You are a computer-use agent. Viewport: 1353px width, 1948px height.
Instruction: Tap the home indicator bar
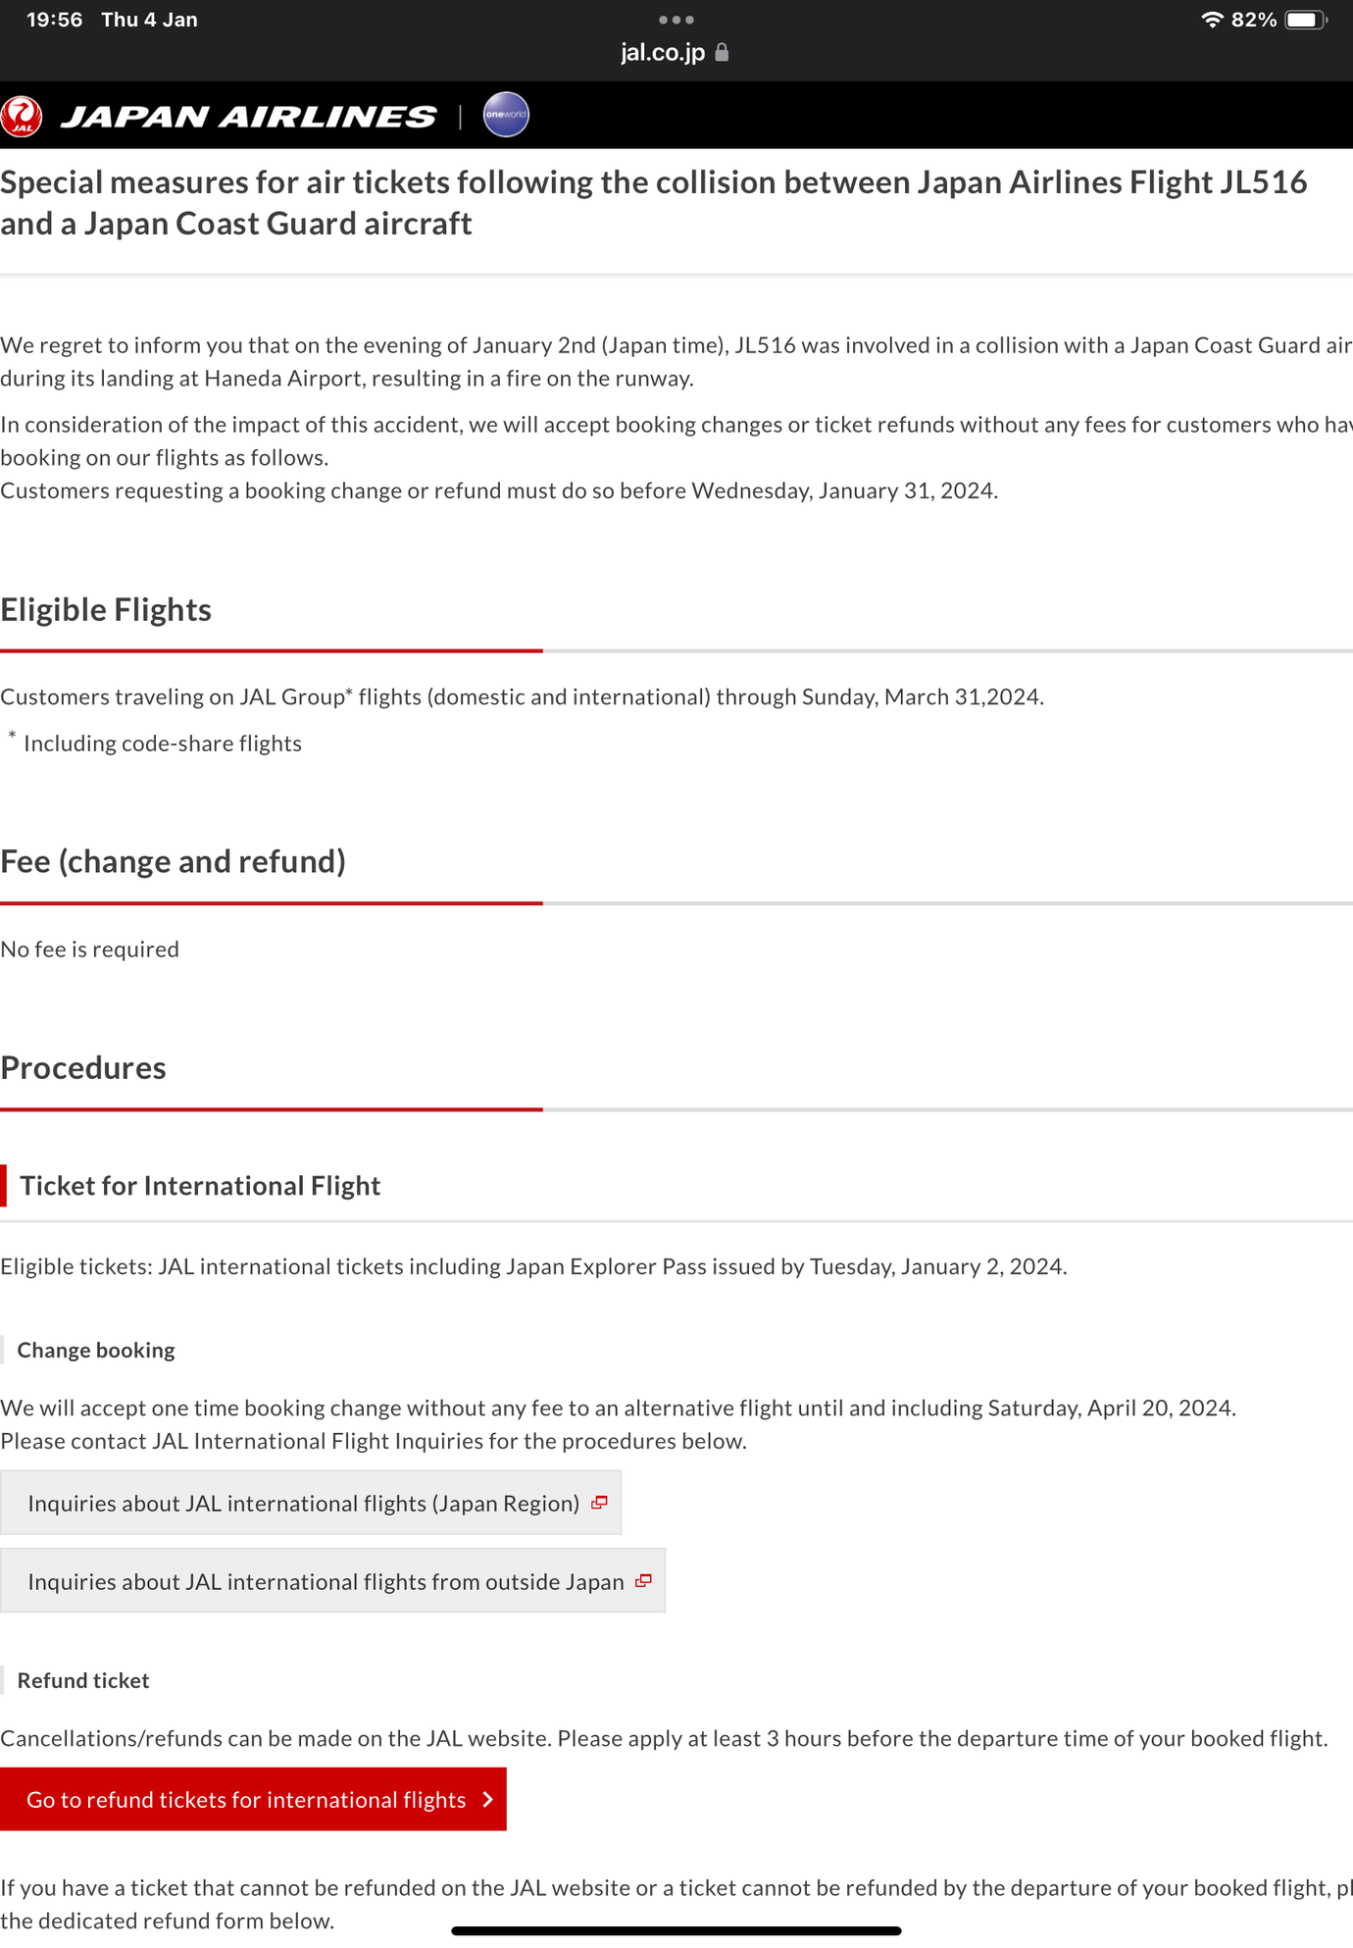point(676,1931)
